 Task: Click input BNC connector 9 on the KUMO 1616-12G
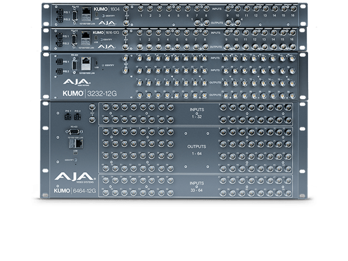(x=227, y=33)
